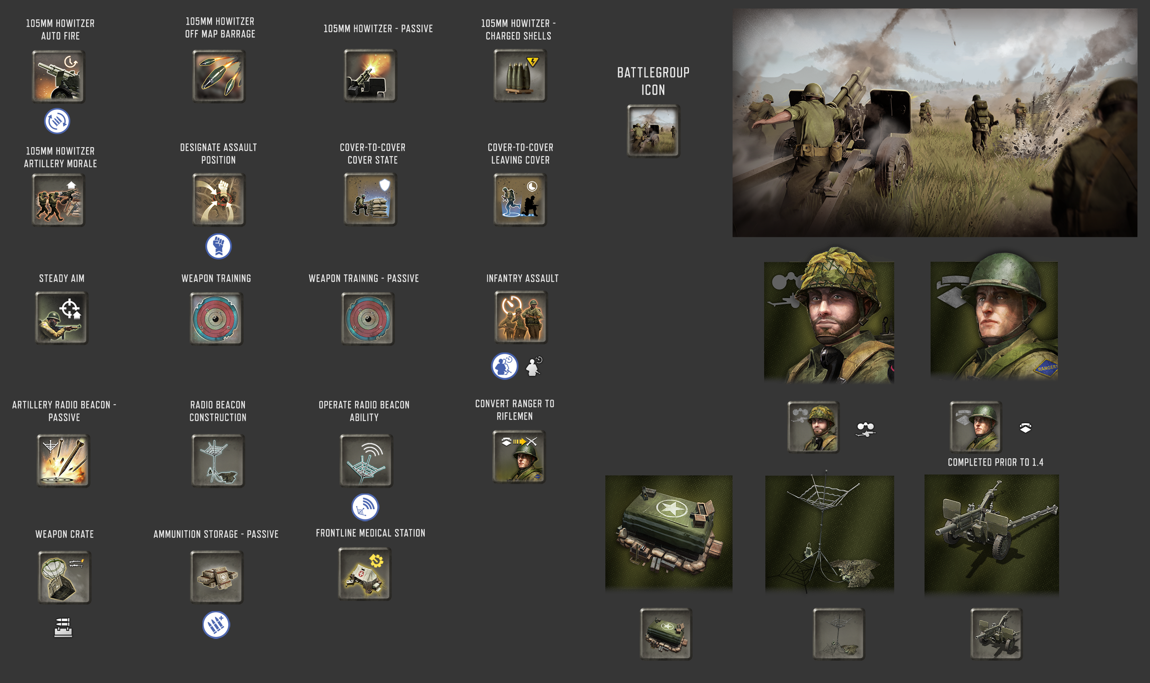The height and width of the screenshot is (683, 1150).
Task: Select the Steady Aim crosshair icon
Action: pyautogui.click(x=62, y=318)
